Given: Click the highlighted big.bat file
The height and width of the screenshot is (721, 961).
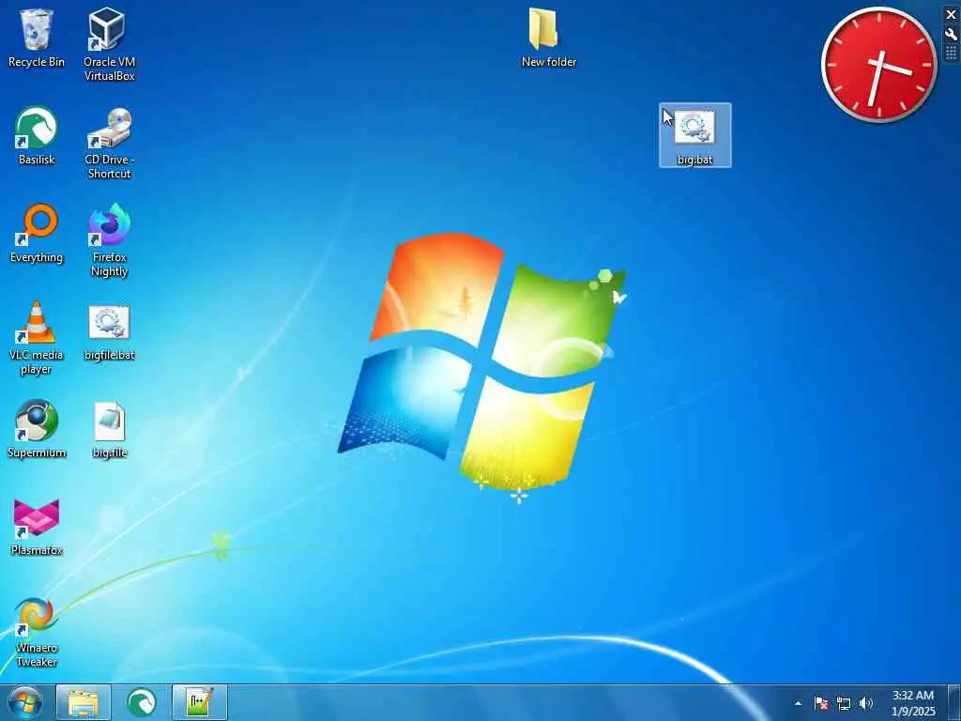Looking at the screenshot, I should pos(695,135).
